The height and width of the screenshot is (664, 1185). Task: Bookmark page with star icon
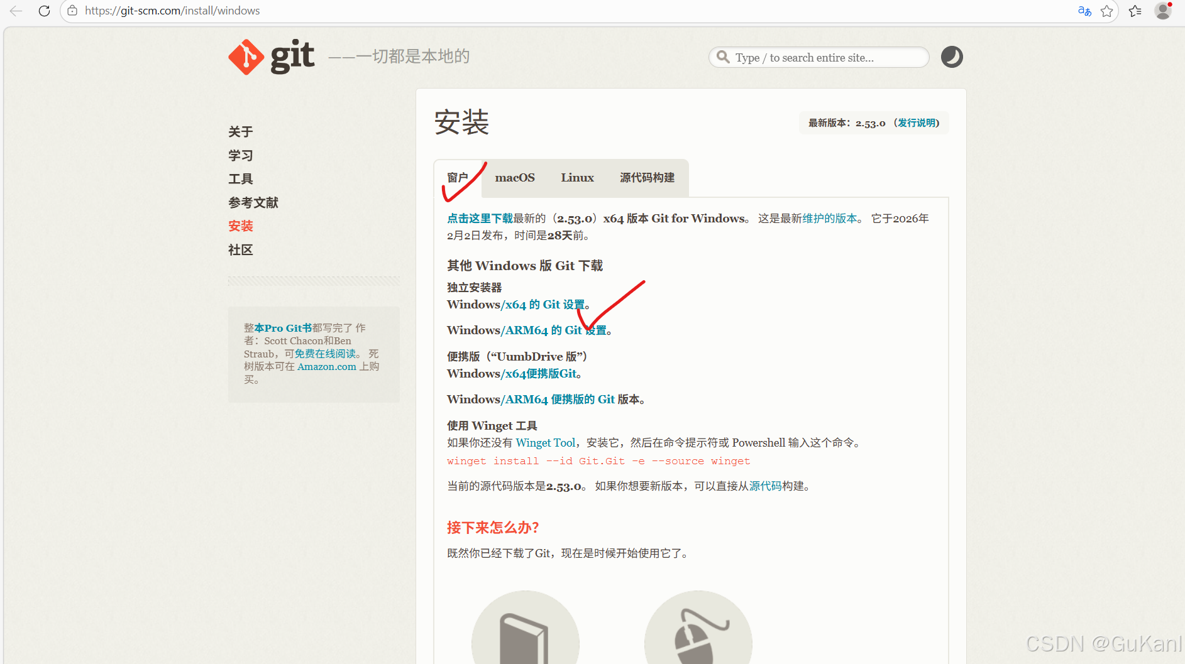pos(1107,11)
